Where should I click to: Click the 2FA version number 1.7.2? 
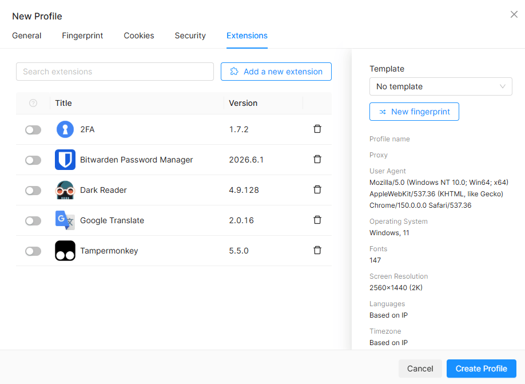pos(238,129)
